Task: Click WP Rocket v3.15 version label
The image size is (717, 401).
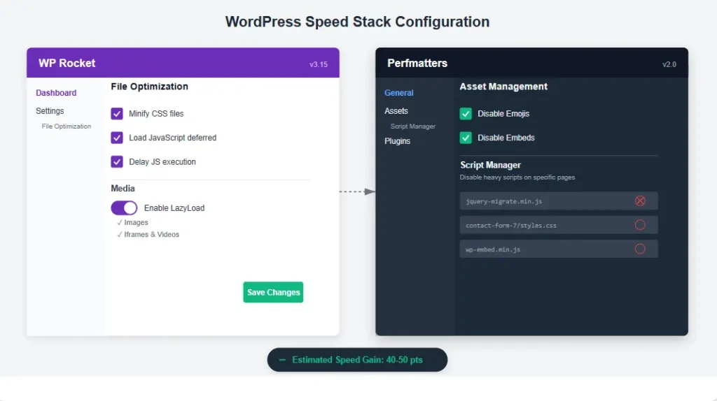Action: pos(319,64)
